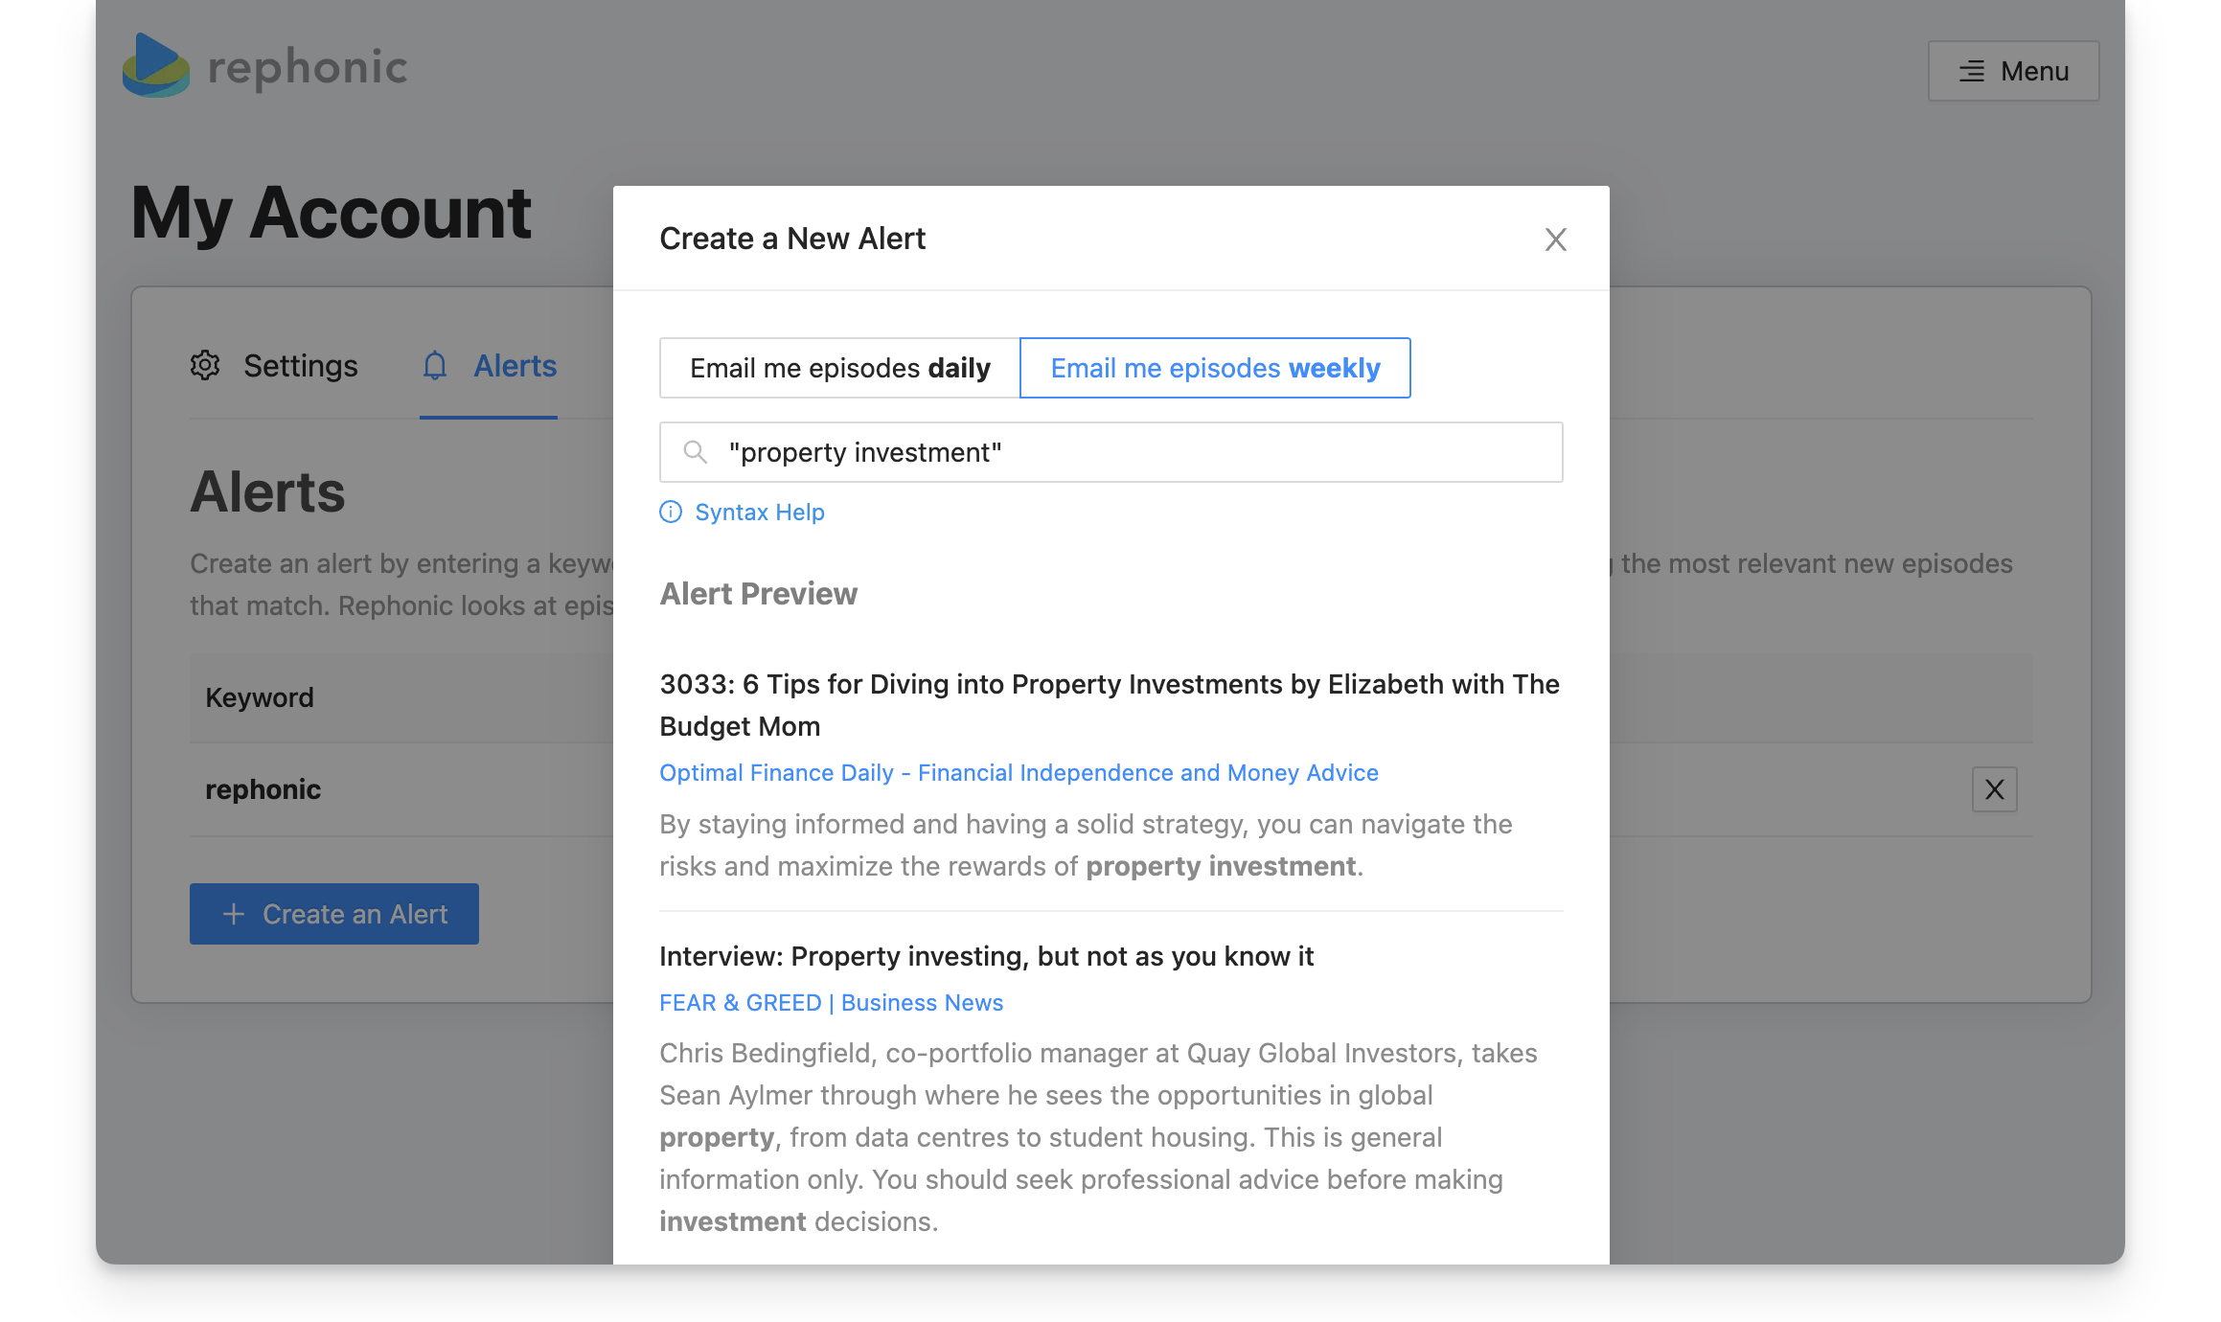Open the Menu button
The width and height of the screenshot is (2221, 1322).
coord(2013,71)
